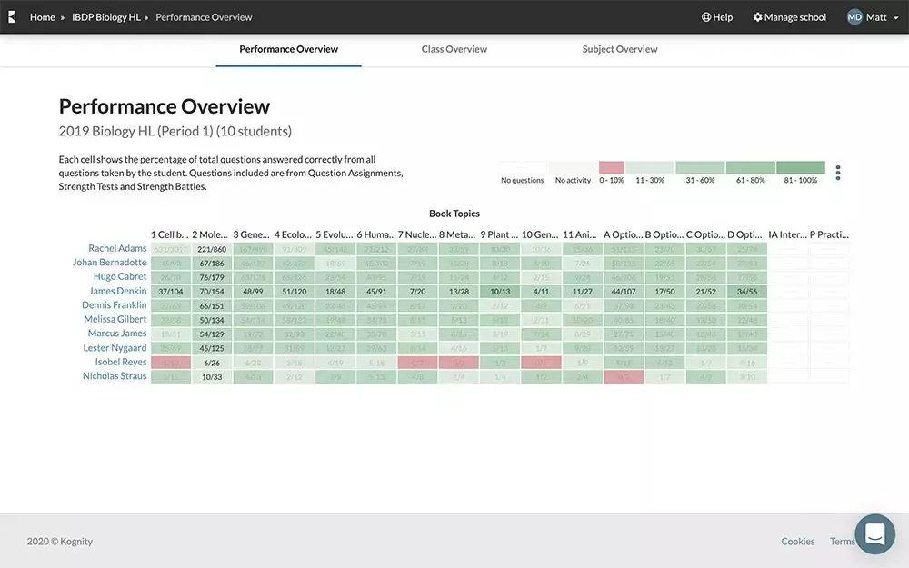Click Dennis Franklin's 66/151 cell
The height and width of the screenshot is (568, 909).
[x=212, y=306]
